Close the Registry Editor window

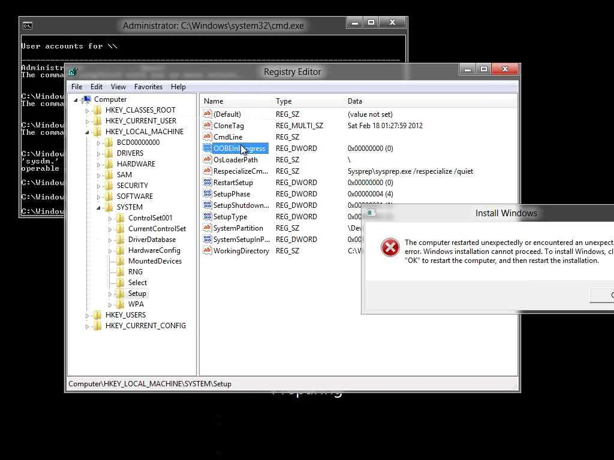[505, 69]
